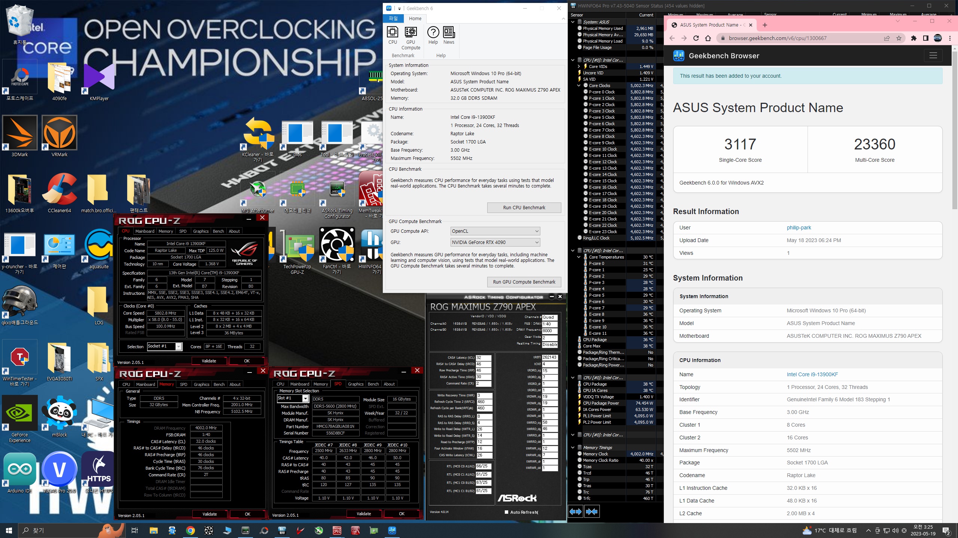Show hidden tray icons chevron
The height and width of the screenshot is (538, 958).
point(868,531)
